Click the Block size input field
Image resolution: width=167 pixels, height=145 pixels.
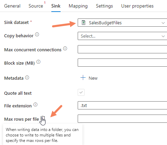coord(123,63)
